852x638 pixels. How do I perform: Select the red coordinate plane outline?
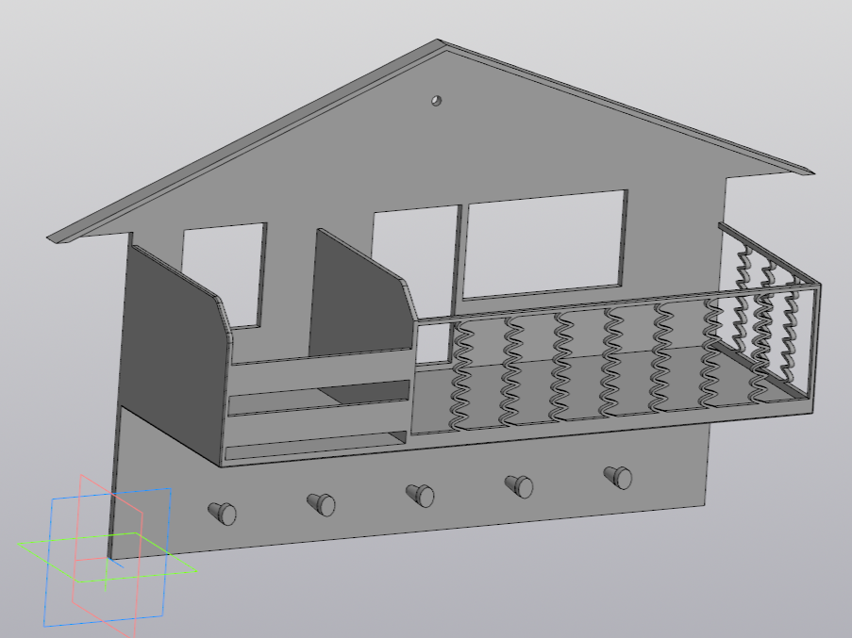click(107, 556)
